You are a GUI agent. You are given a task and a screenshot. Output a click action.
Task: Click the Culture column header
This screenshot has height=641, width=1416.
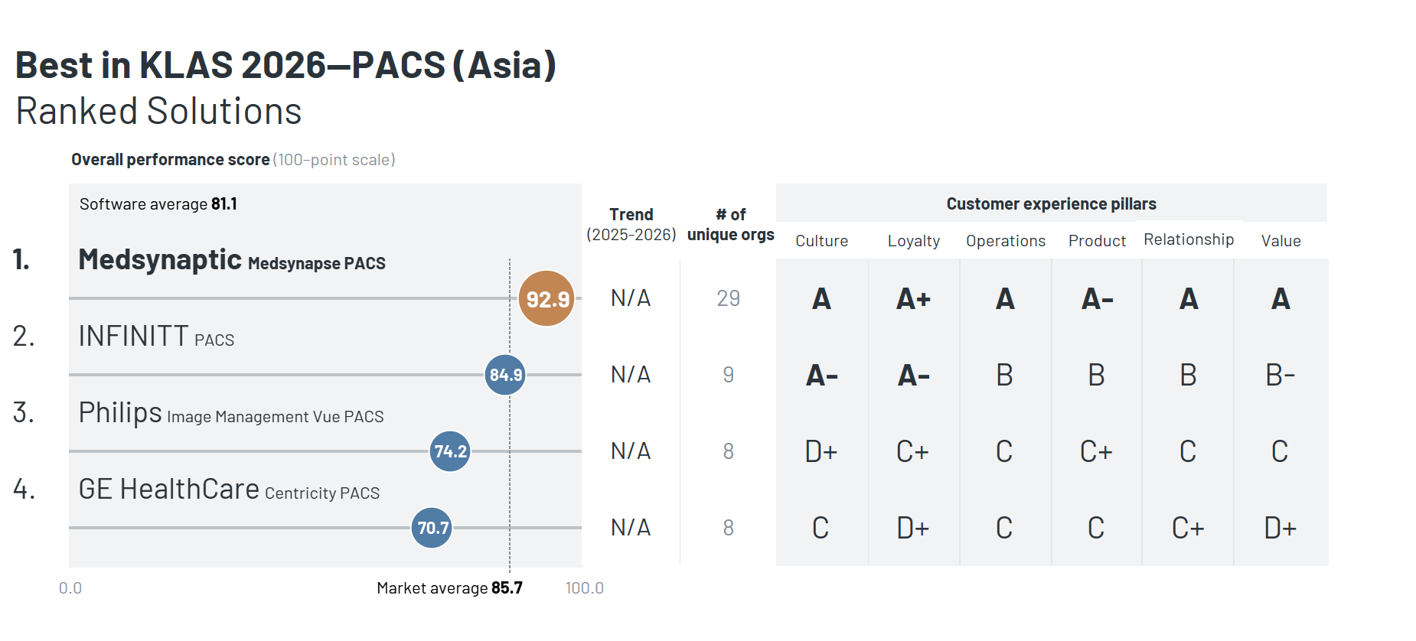click(821, 241)
